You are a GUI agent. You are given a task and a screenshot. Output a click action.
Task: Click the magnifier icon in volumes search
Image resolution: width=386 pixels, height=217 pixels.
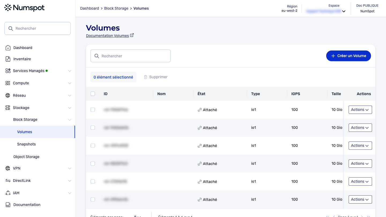(97, 56)
